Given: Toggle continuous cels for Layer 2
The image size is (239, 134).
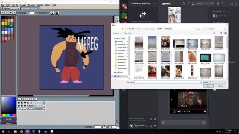Looking at the screenshot, I should [25, 106].
